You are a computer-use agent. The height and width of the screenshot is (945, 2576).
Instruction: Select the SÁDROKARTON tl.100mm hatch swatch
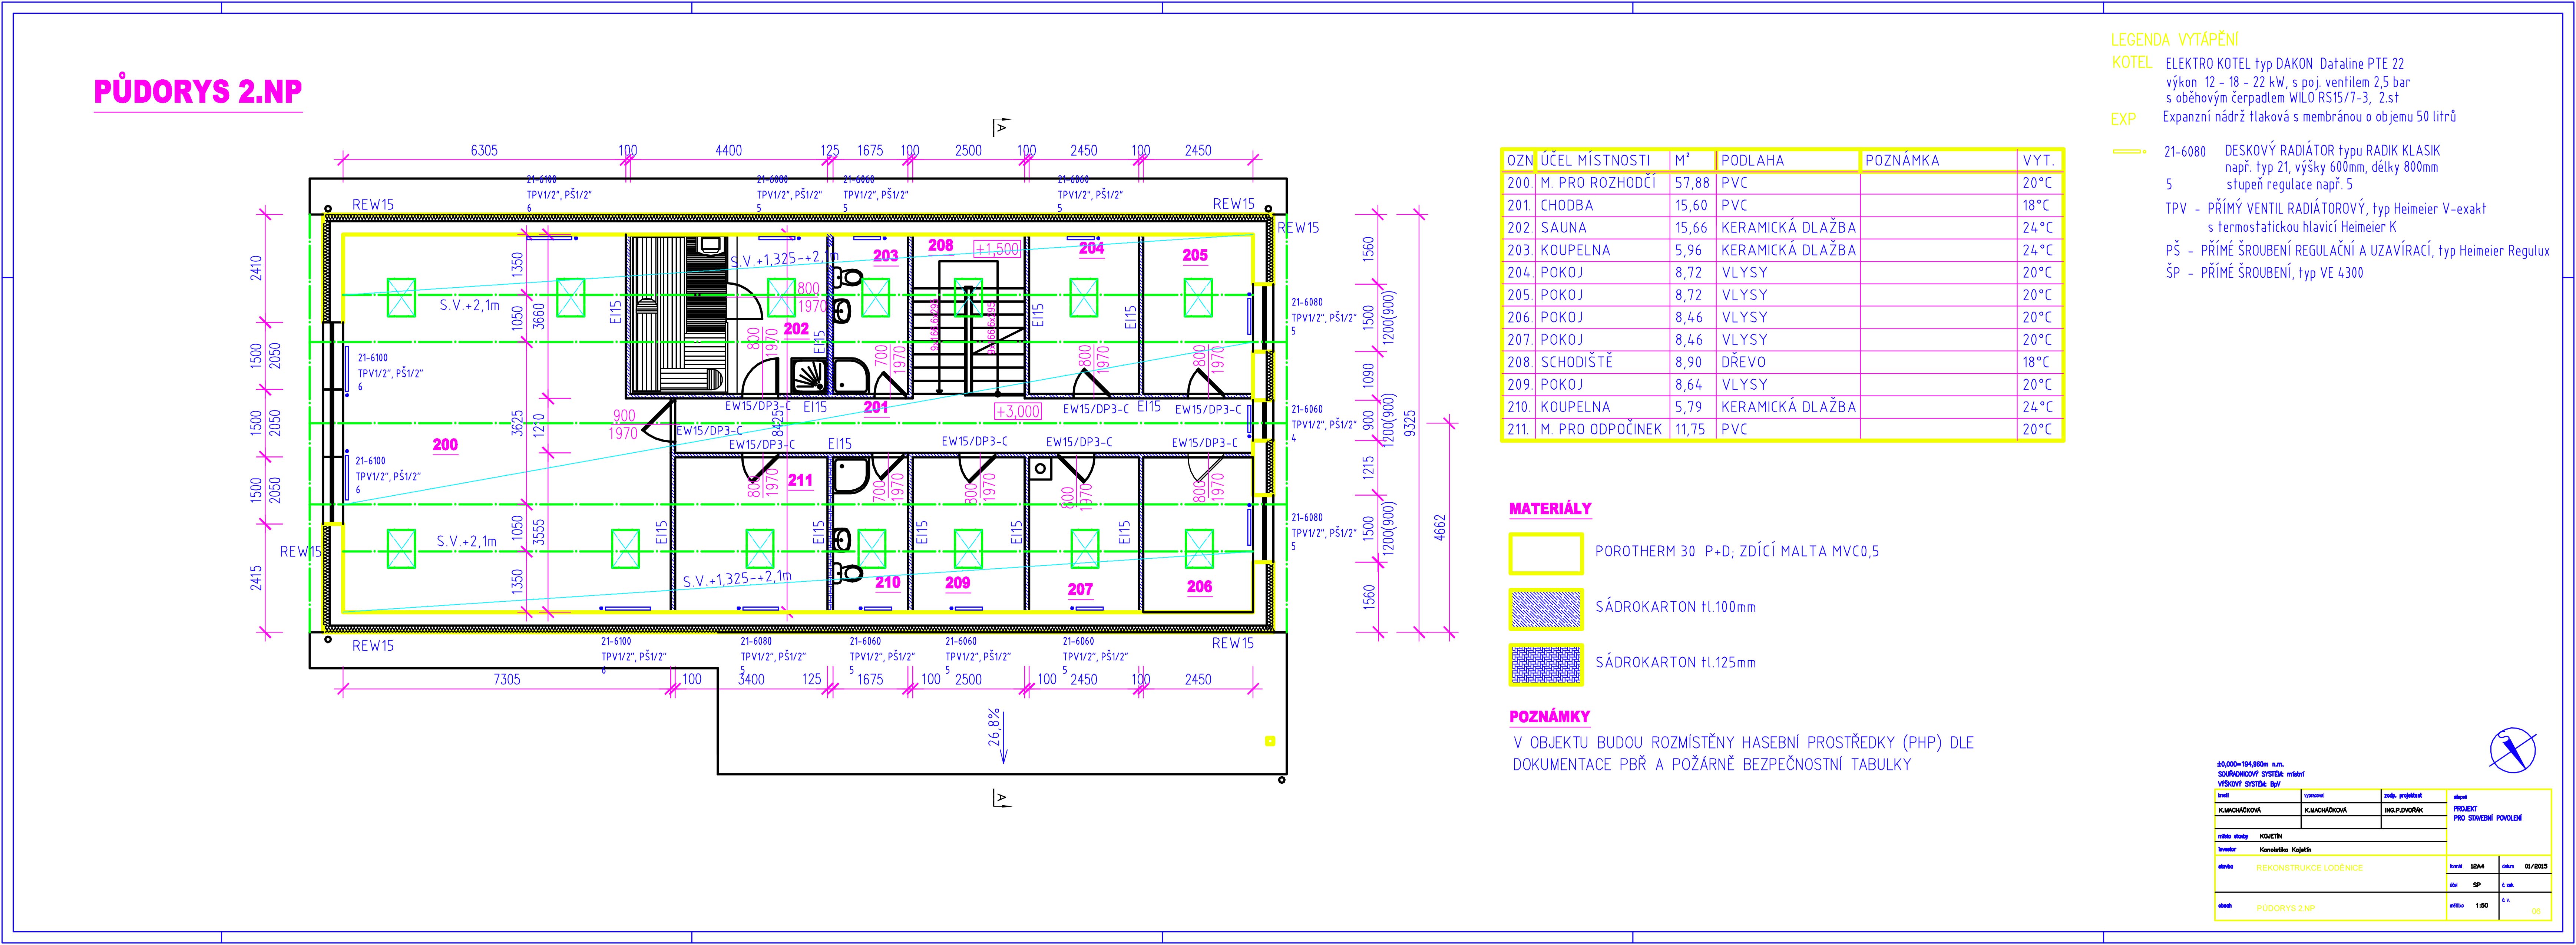point(1545,609)
